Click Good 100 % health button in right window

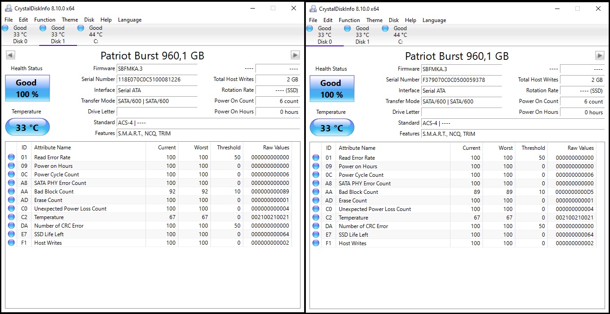332,89
